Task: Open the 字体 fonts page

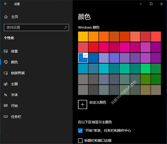Action: tap(14, 95)
